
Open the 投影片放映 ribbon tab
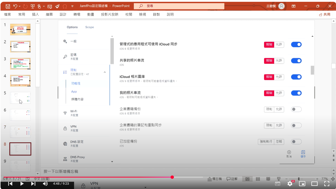point(110,15)
